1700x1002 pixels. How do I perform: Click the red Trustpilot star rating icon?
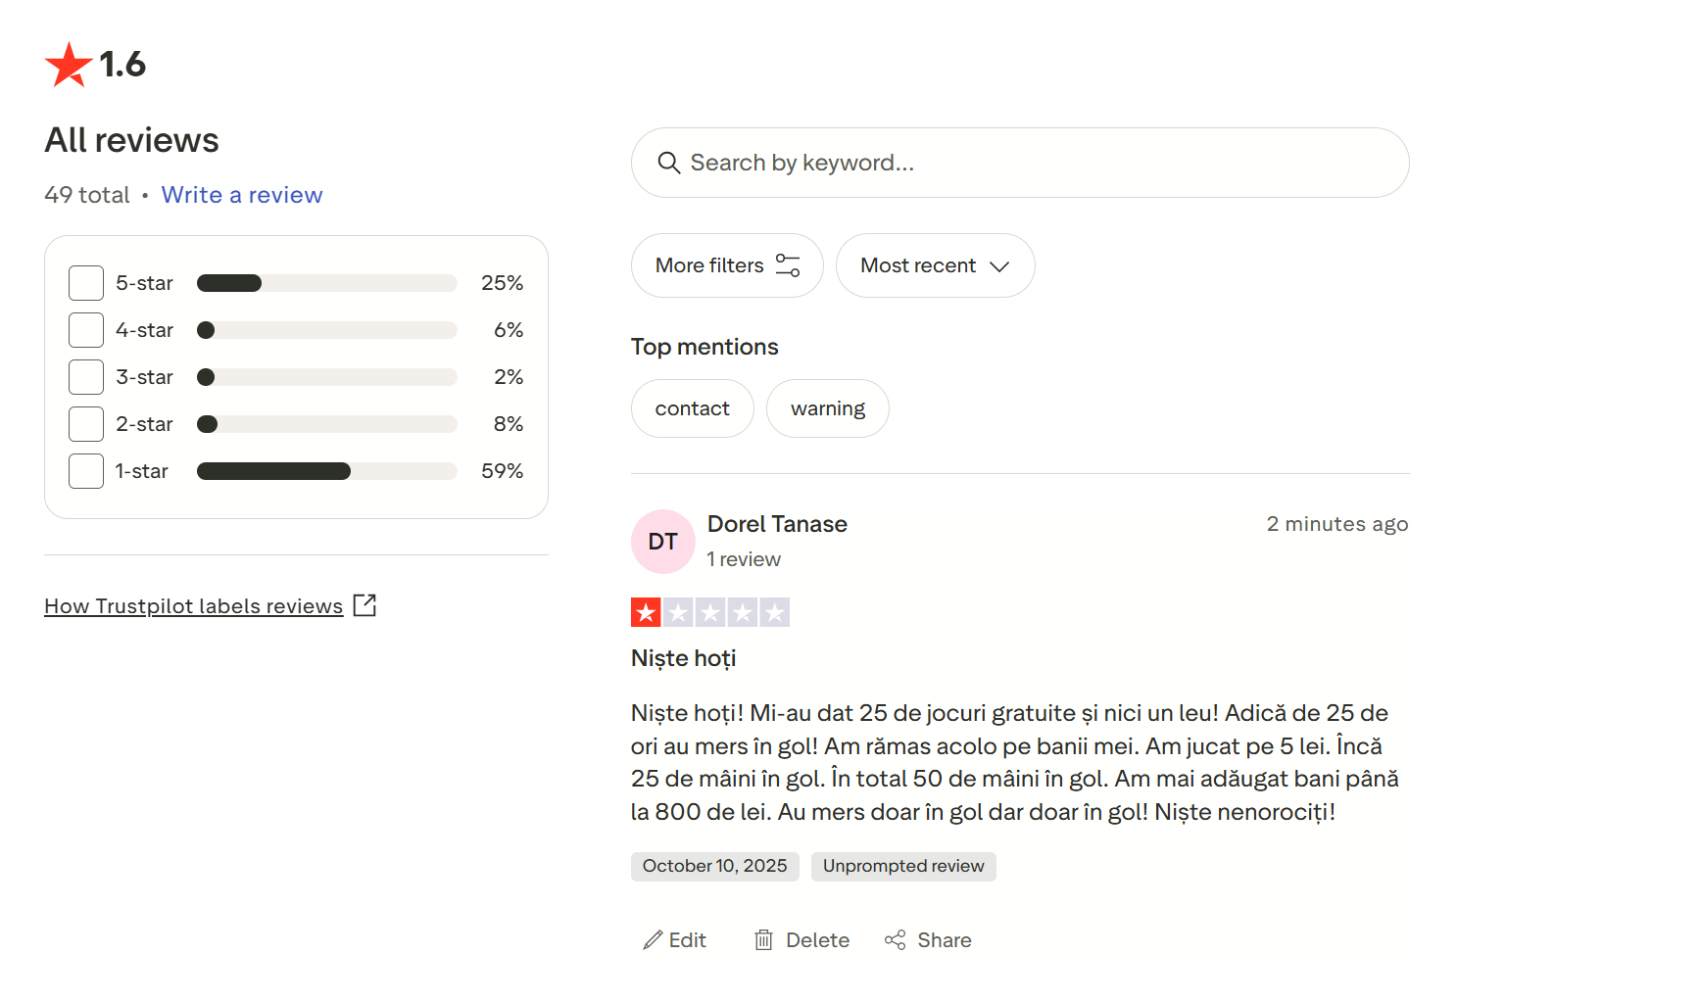coord(69,65)
